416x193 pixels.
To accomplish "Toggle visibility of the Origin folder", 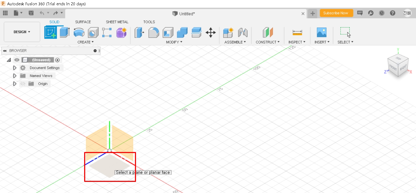I will coord(23,84).
